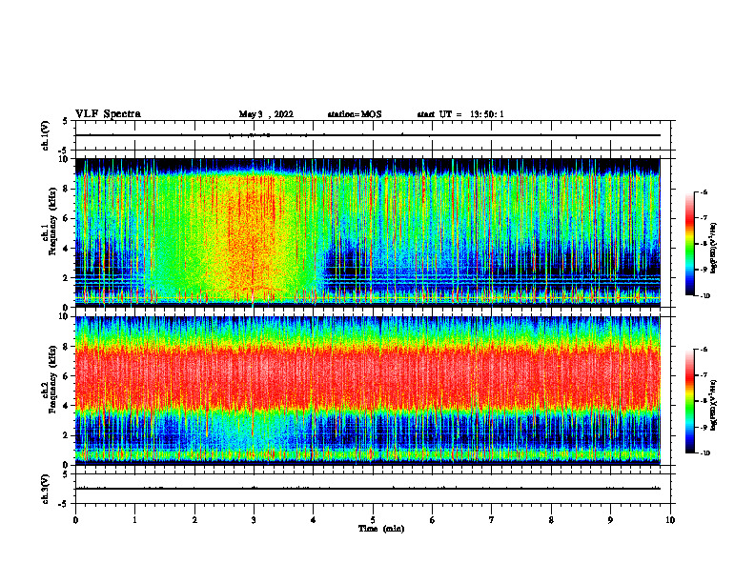
Task: Select the ch.1 "Frequency (kHz)" axis label
Action: [52, 221]
